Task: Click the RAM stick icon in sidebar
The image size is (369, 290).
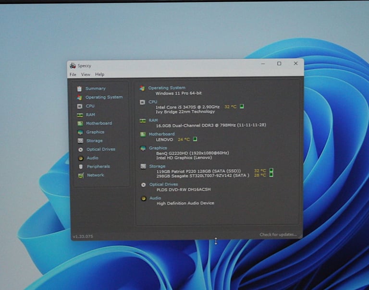Action: pos(80,115)
